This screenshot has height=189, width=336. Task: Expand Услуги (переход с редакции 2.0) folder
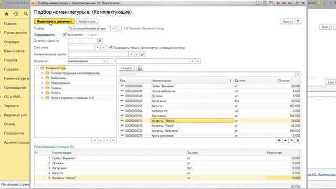[x=42, y=98]
